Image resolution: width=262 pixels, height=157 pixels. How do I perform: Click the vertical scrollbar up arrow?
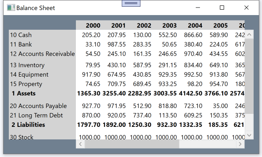pyautogui.click(x=249, y=34)
